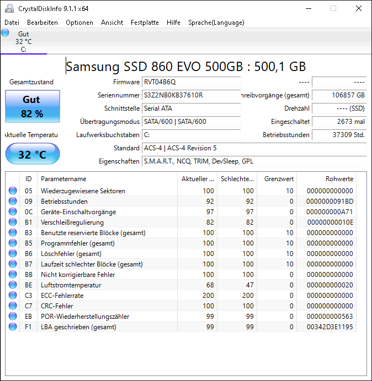
Task: Click the 32 °C temperature button
Action: pyautogui.click(x=33, y=154)
